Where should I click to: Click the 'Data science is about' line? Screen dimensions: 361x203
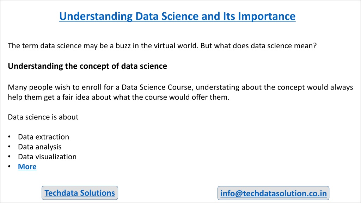click(43, 117)
